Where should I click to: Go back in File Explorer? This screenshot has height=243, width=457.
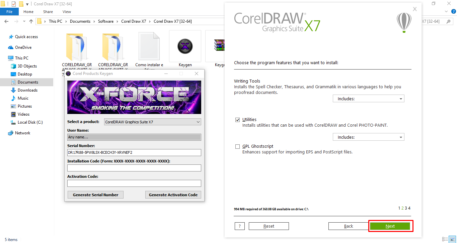click(6, 21)
